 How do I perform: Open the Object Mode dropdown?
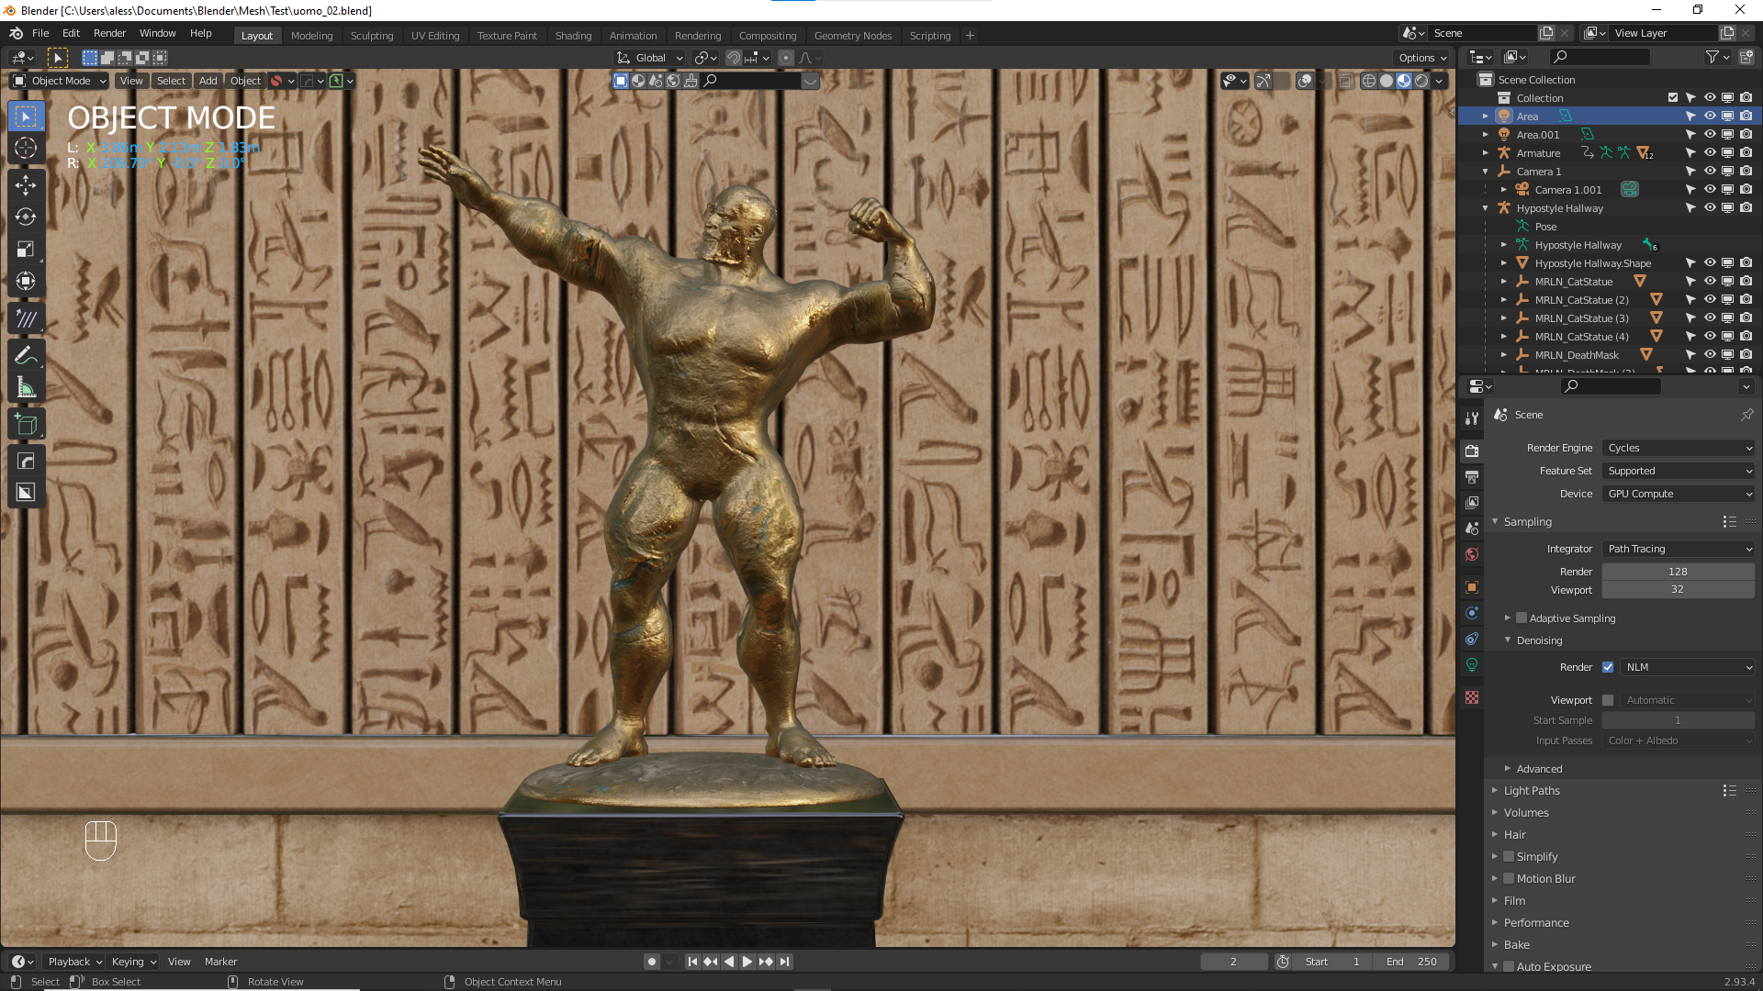[60, 81]
